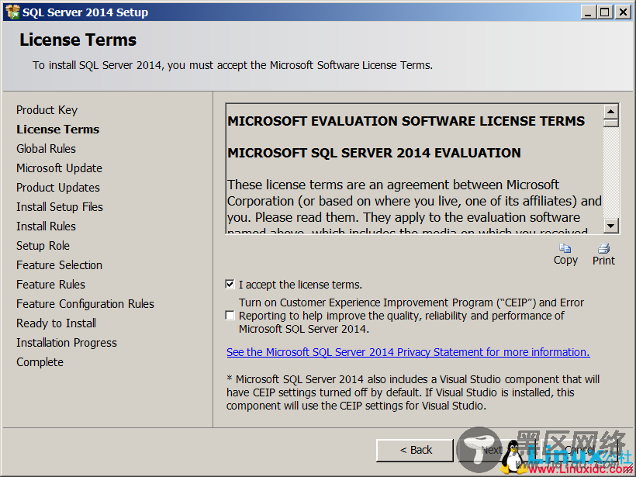636x477 pixels.
Task: Click the MICROSOFT SQL SERVER 2014 EVALUATION heading
Action: pyautogui.click(x=374, y=153)
